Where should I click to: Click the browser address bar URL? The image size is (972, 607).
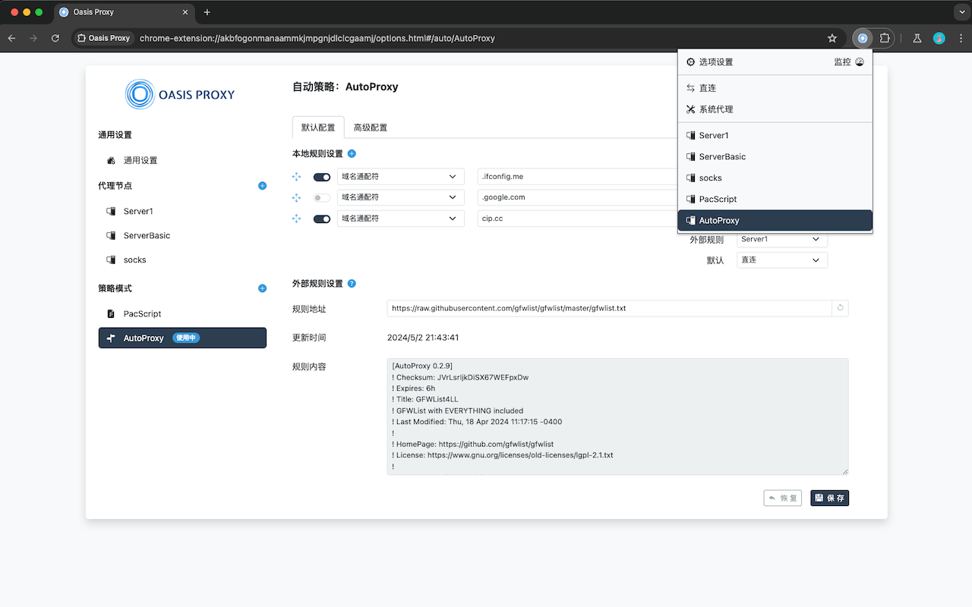click(317, 38)
